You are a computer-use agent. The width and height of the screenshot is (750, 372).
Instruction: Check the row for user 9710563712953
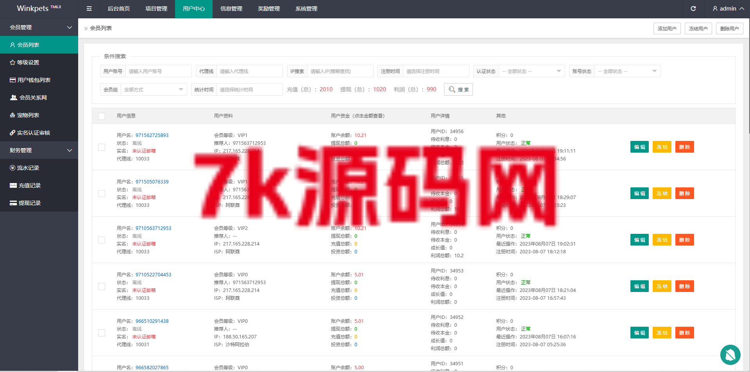point(102,240)
